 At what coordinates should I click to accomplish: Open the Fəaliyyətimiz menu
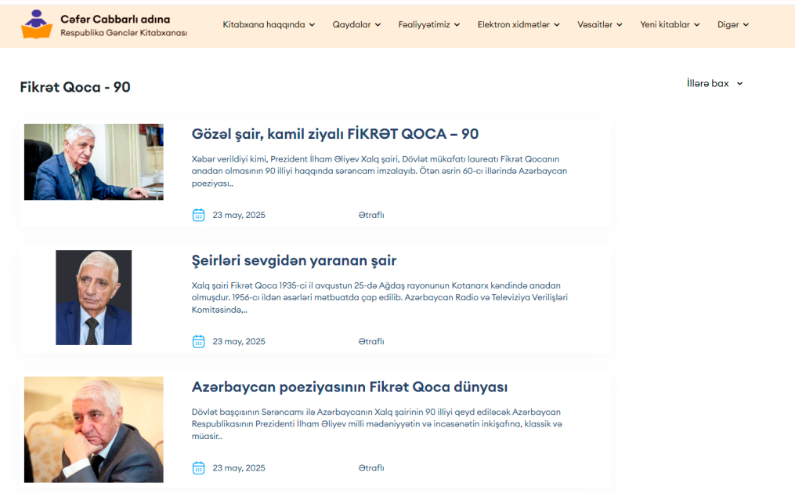[x=429, y=24]
